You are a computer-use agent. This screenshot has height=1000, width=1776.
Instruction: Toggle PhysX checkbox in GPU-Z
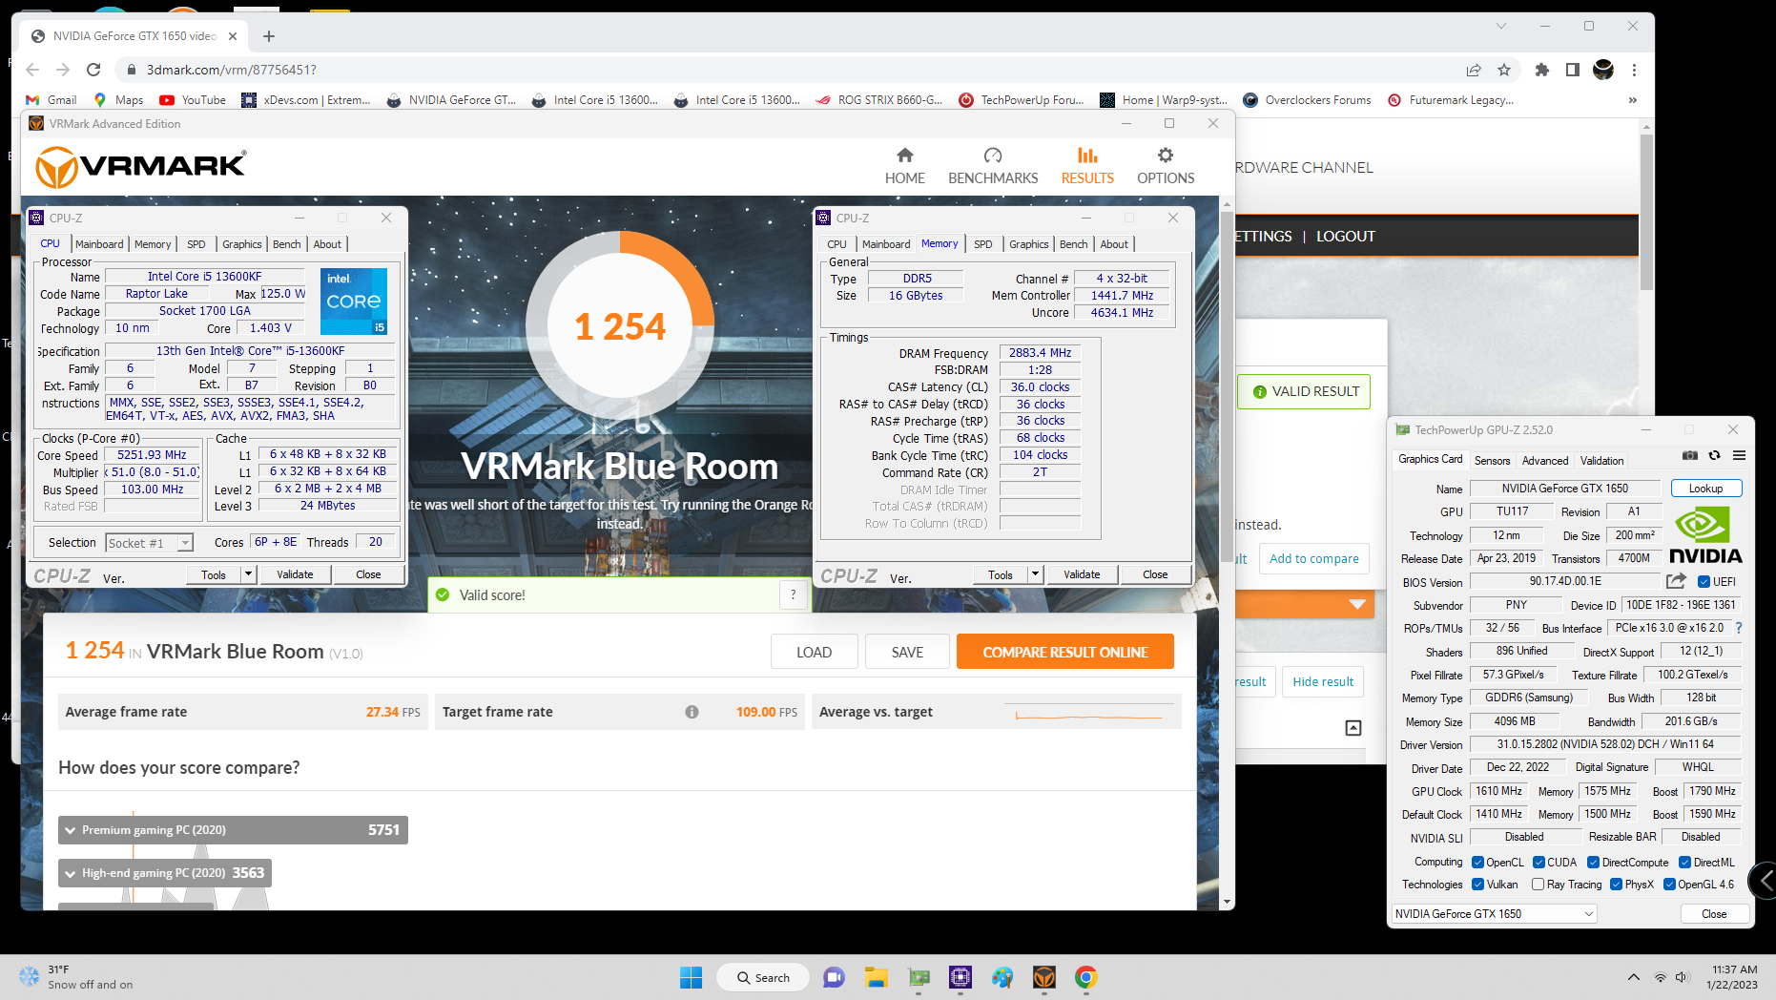pos(1616,885)
